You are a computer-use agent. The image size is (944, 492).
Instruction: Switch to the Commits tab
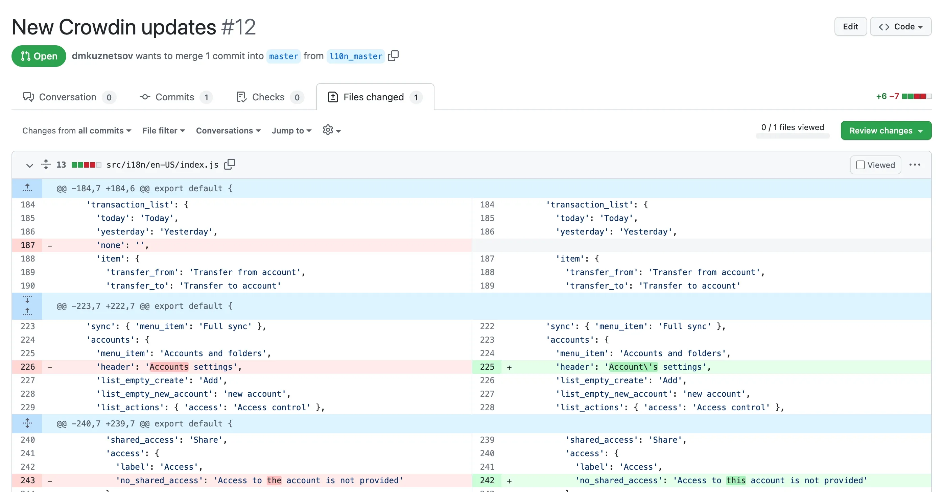coord(174,97)
